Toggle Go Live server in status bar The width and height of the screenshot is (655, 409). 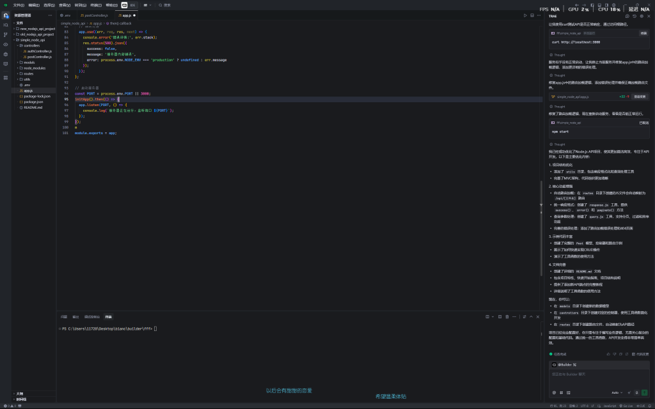tap(627, 405)
